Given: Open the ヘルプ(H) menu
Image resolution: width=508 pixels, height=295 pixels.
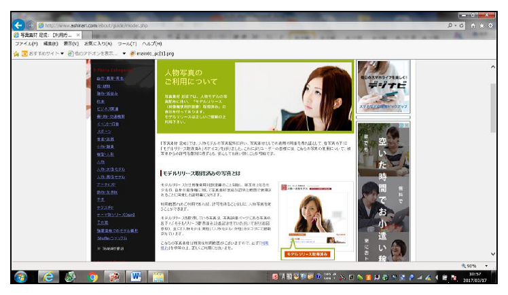Looking at the screenshot, I should click(x=152, y=43).
